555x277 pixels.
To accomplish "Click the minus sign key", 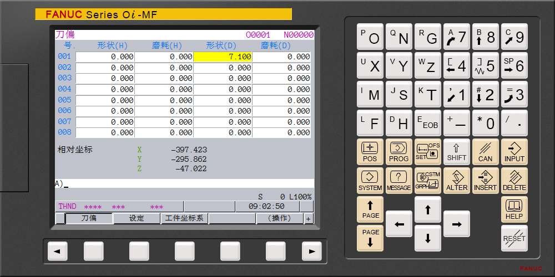I will pyautogui.click(x=457, y=123).
